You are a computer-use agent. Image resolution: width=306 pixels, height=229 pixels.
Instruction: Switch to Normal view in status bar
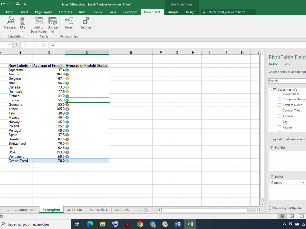click(x=282, y=216)
